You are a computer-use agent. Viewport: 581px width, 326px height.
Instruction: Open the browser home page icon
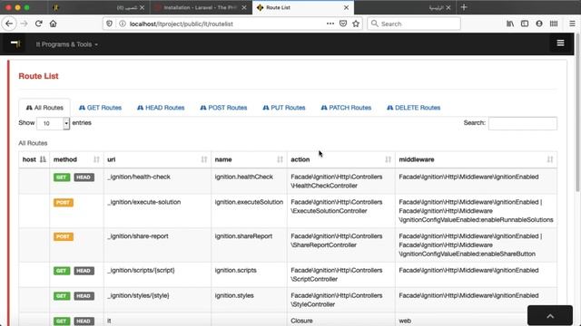[53, 24]
